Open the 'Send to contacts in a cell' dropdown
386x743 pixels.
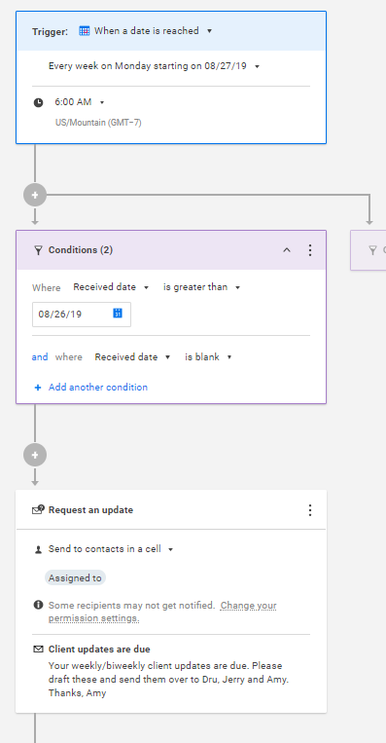[111, 549]
